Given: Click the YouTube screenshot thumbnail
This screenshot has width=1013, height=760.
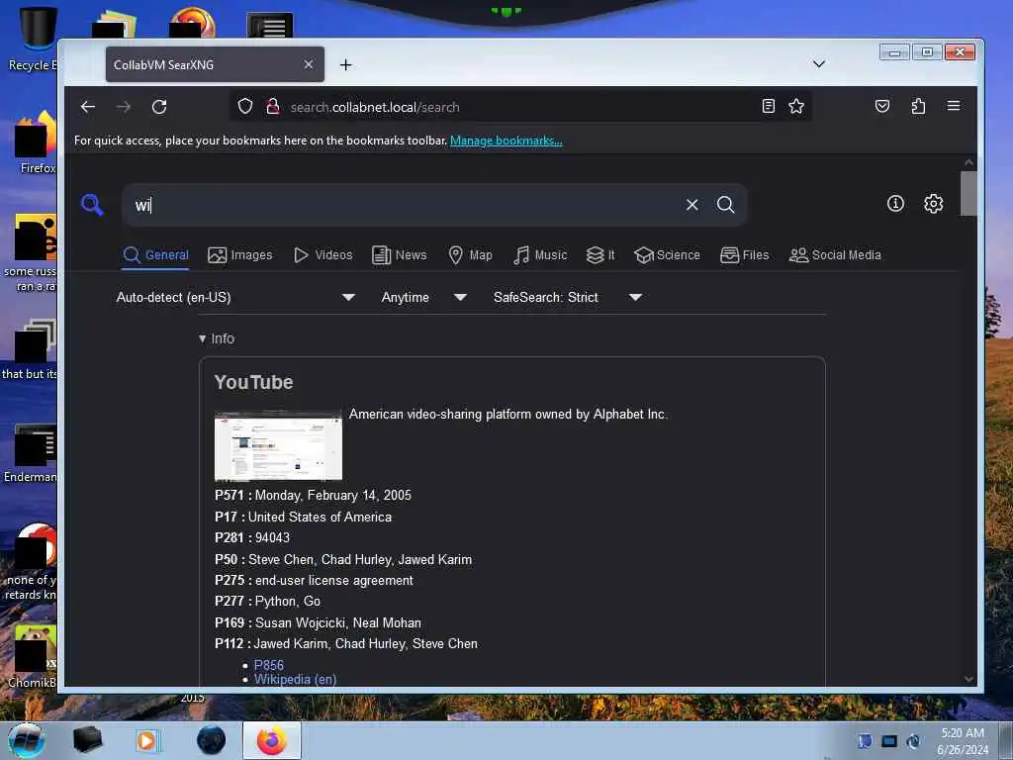Looking at the screenshot, I should click(x=278, y=446).
